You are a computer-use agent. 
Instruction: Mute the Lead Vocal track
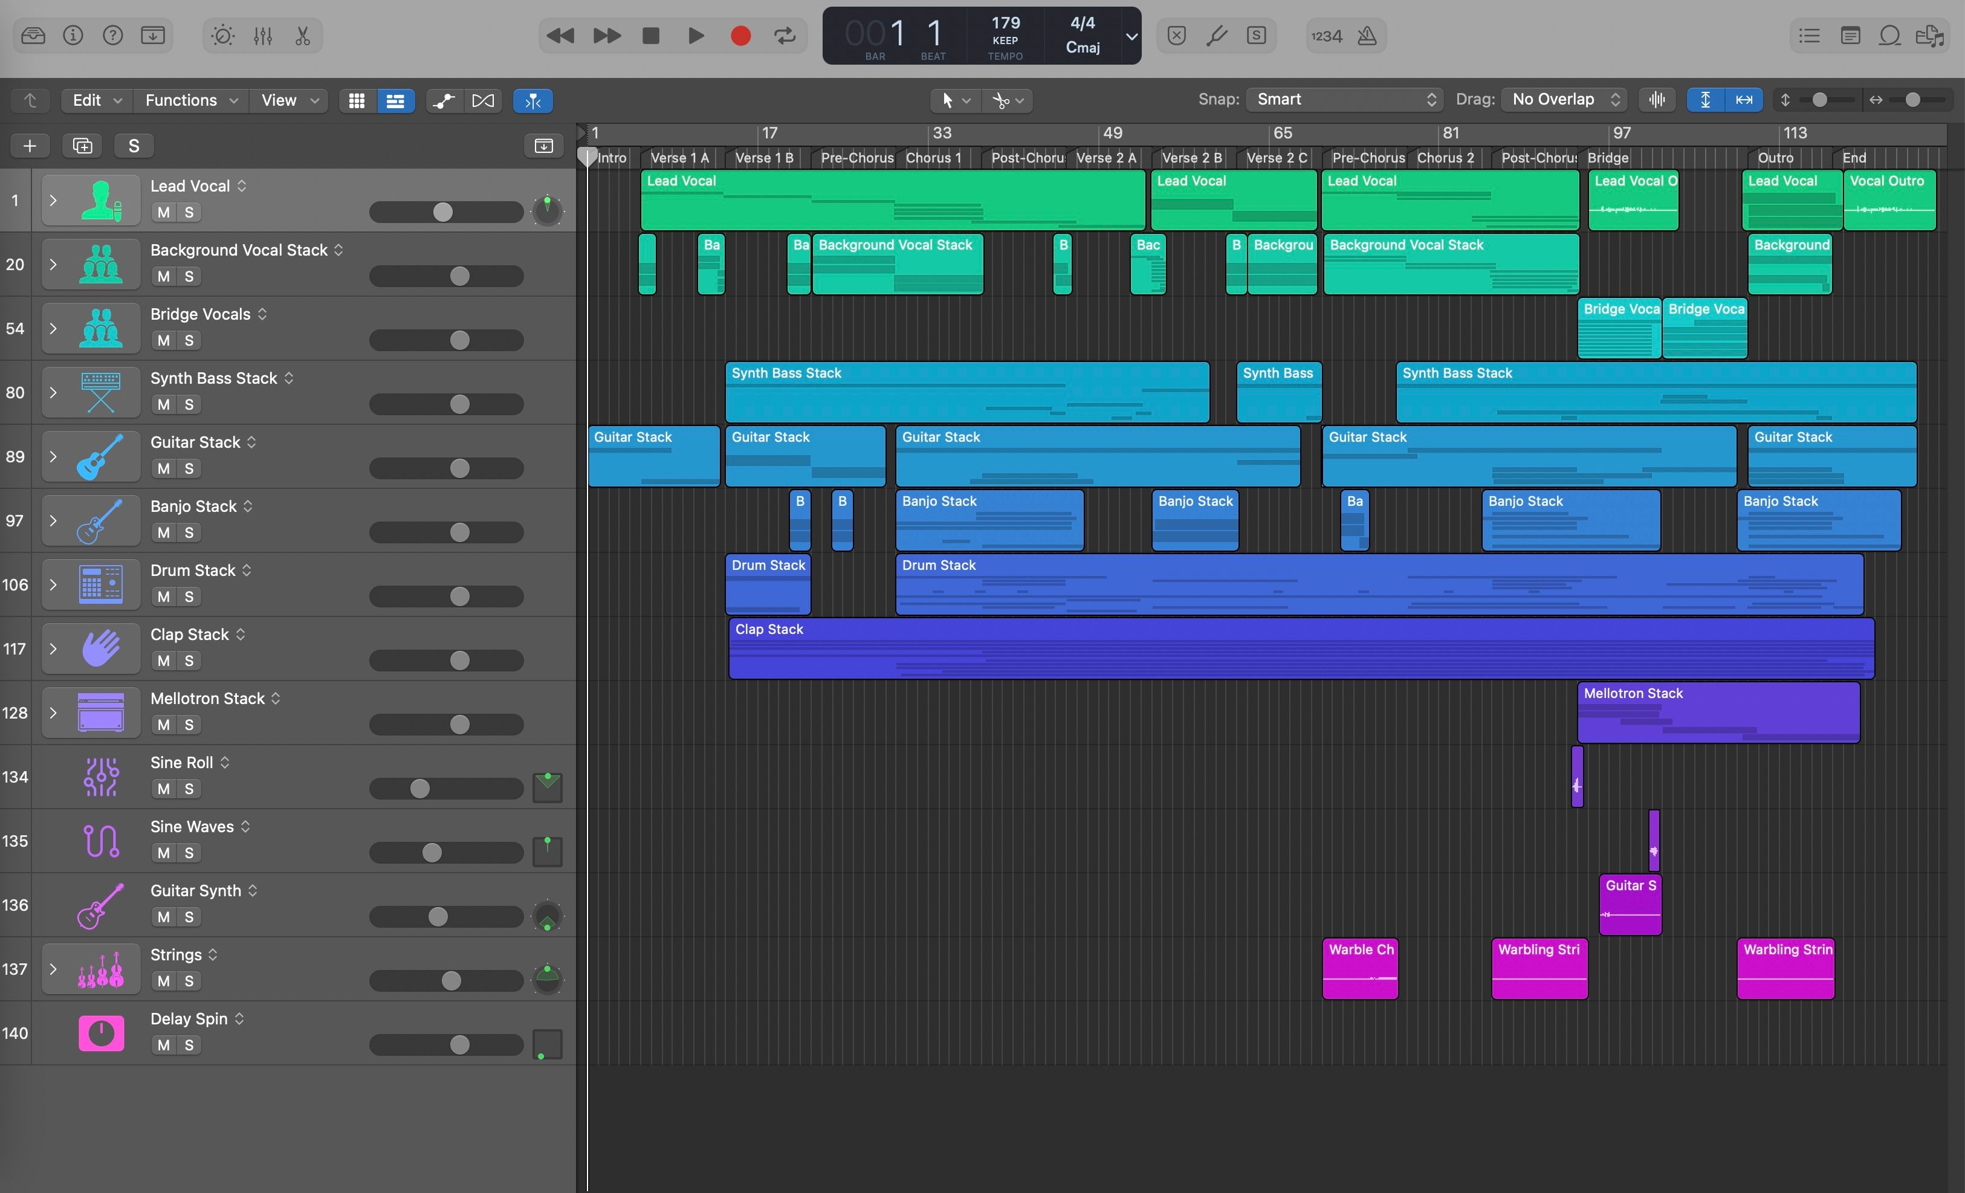coord(163,212)
